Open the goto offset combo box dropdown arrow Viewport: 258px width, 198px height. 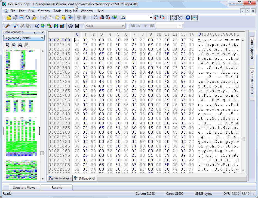pos(151,18)
